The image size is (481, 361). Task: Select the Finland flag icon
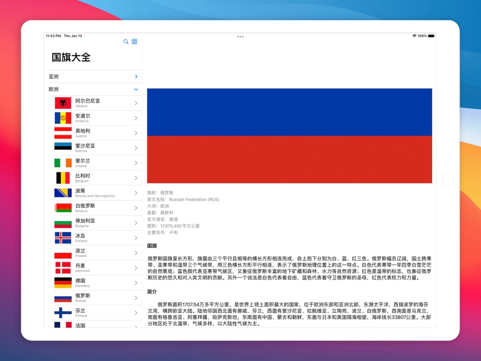63,313
